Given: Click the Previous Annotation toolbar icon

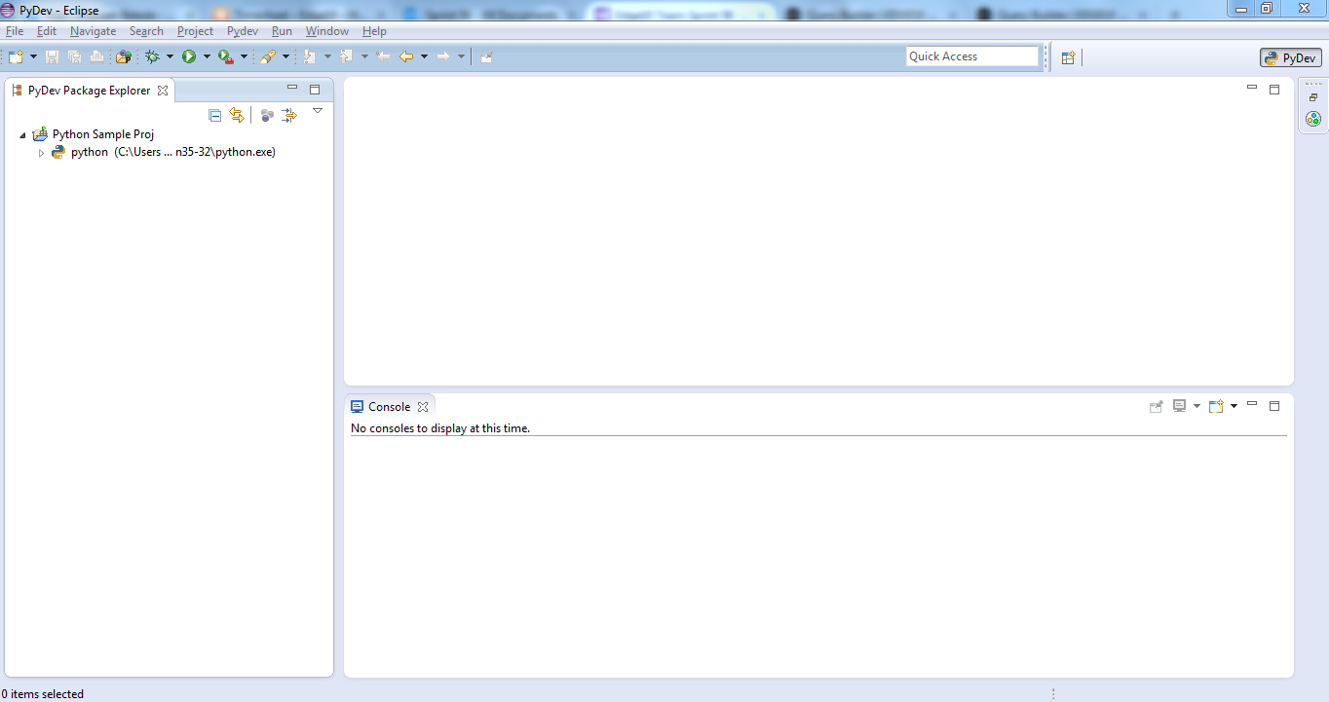Looking at the screenshot, I should [347, 57].
